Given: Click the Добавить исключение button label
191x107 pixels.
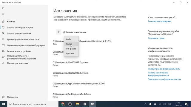Looking at the screenshot, I should [x=75, y=32].
